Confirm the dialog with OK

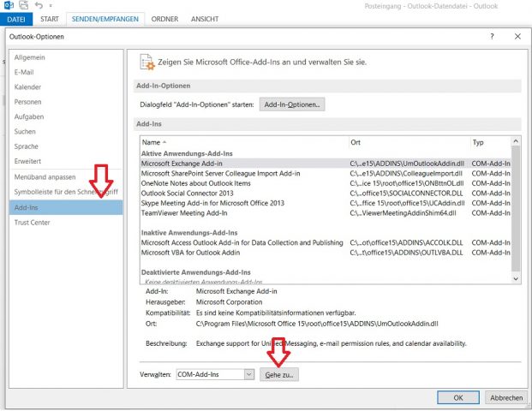pyautogui.click(x=458, y=398)
